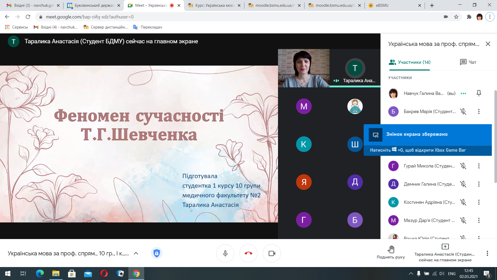The height and width of the screenshot is (280, 497).
Task: Mute Мазур Дар'я microphone icon
Action: tap(463, 220)
